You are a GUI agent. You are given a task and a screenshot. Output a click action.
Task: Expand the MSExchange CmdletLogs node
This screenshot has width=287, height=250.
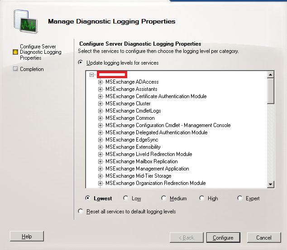click(100, 111)
